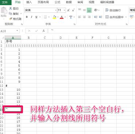Click 自动换行 wrap text button
Screen dimensions: 135x134
pyautogui.click(x=113, y=10)
